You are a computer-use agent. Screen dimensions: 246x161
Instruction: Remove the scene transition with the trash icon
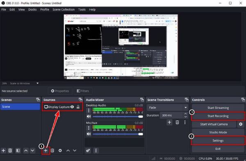pos(177,122)
